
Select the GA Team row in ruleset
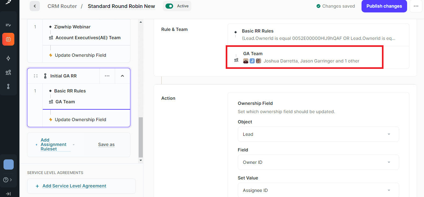[x=65, y=102]
